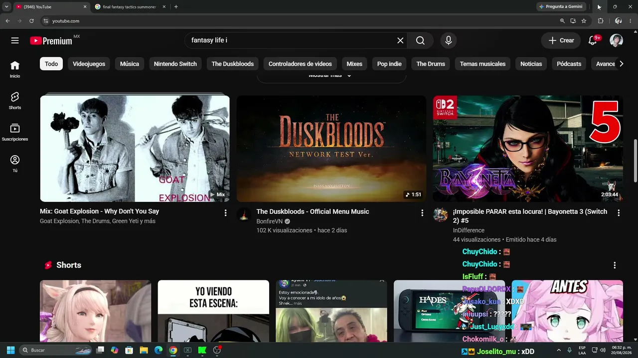The height and width of the screenshot is (358, 638).
Task: Play The Duskbloods Network Test thumbnail
Action: click(331, 149)
